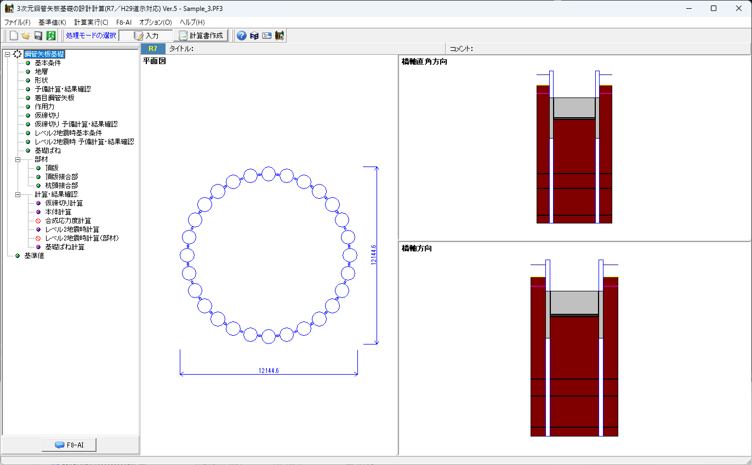Screen dimensions: 752x465
Task: Click the タイトル field in header bar
Action: pos(306,49)
